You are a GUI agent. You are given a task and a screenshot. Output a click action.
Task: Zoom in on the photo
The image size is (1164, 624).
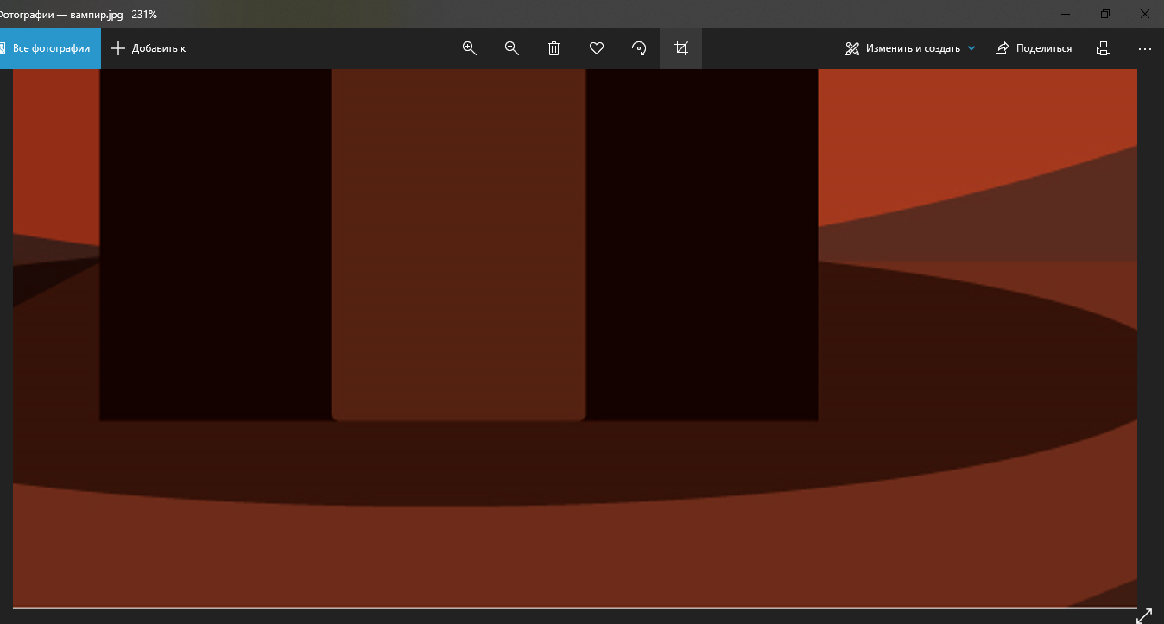[470, 48]
